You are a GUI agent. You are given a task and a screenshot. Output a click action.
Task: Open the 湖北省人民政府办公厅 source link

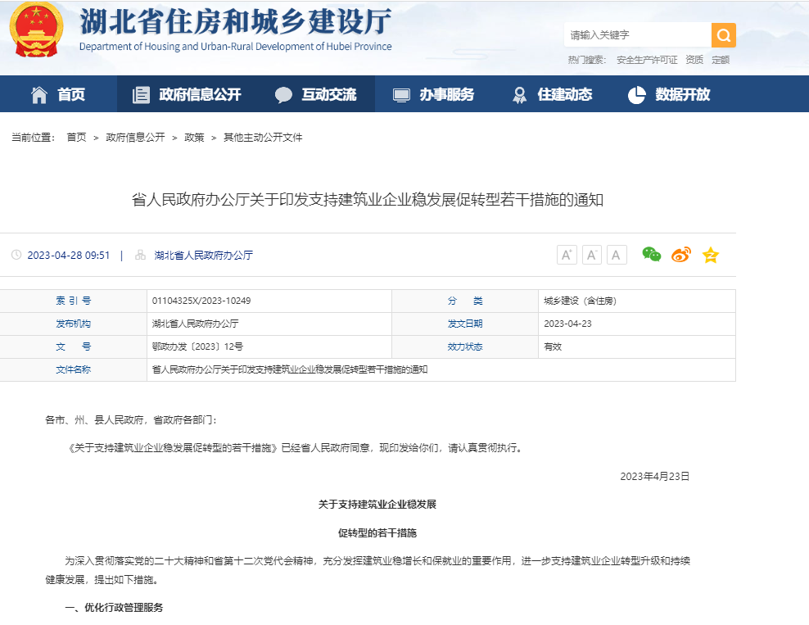point(201,255)
